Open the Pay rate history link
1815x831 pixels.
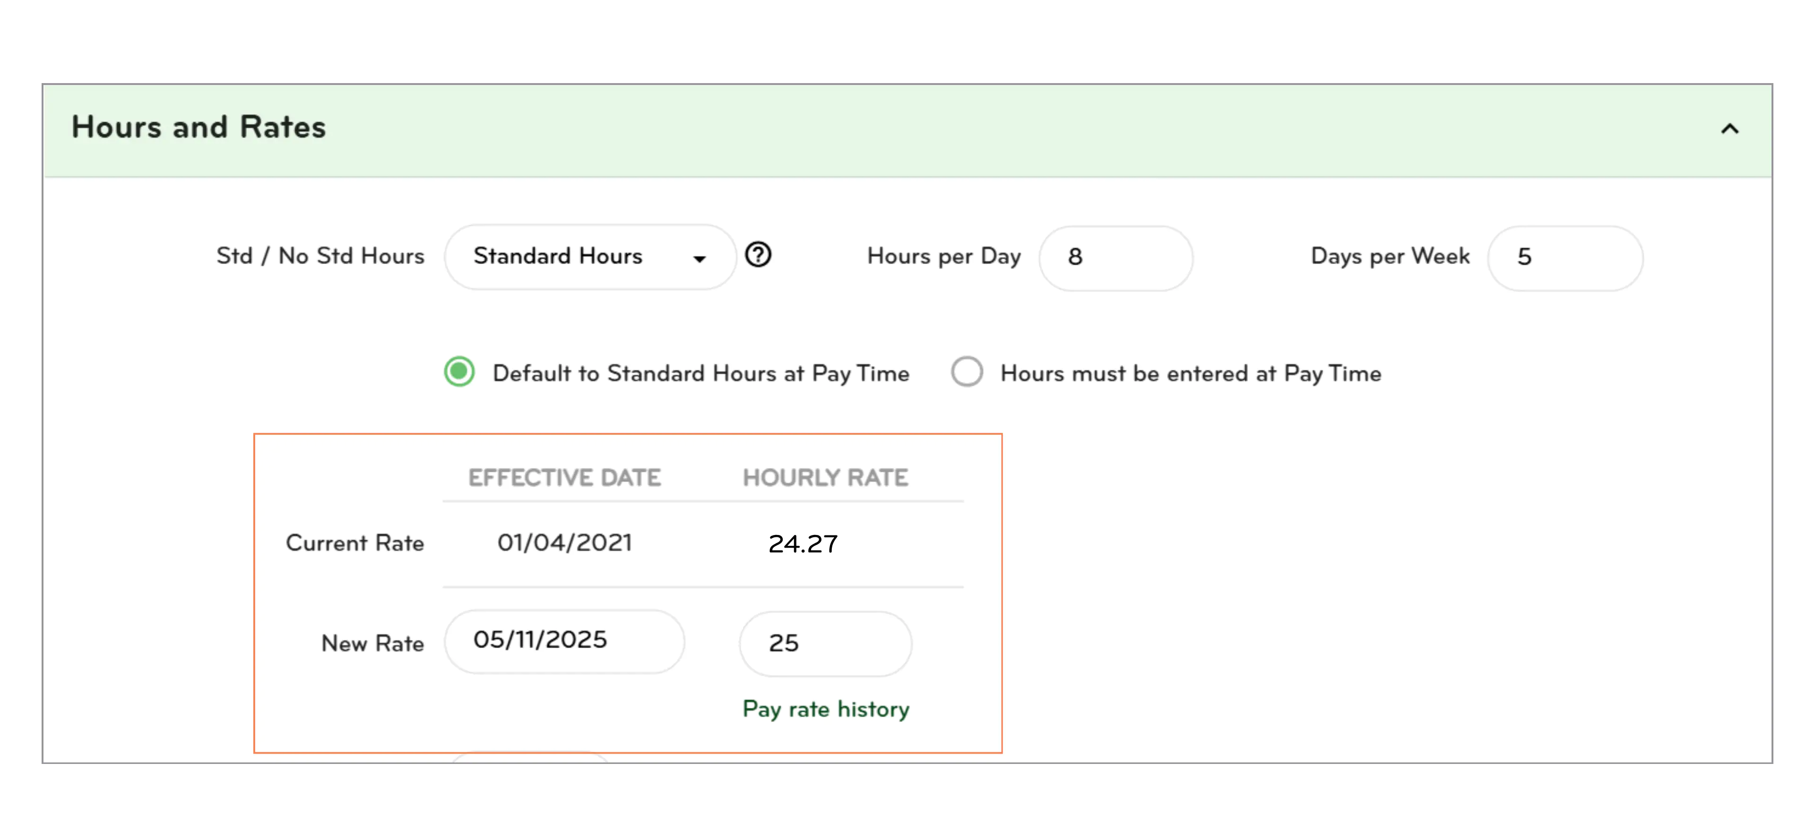click(x=826, y=709)
